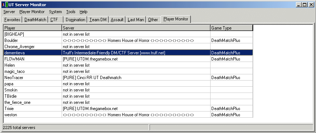Open the Server menu
Viewport: 316px width, 133px height.
(x=9, y=12)
